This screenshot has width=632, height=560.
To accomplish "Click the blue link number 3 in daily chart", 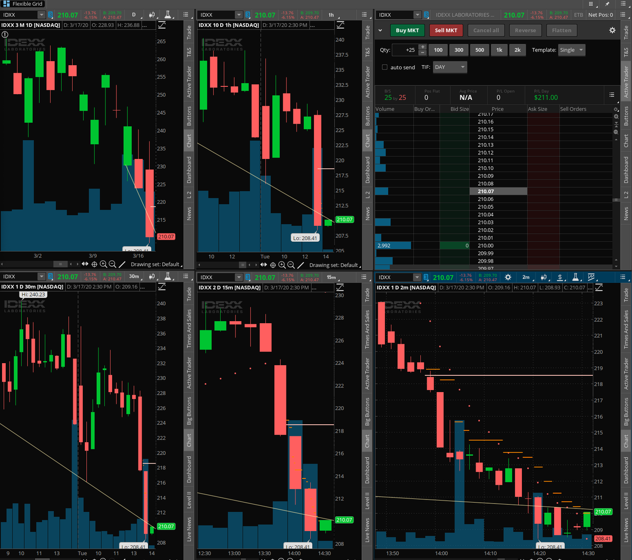I will pos(51,15).
